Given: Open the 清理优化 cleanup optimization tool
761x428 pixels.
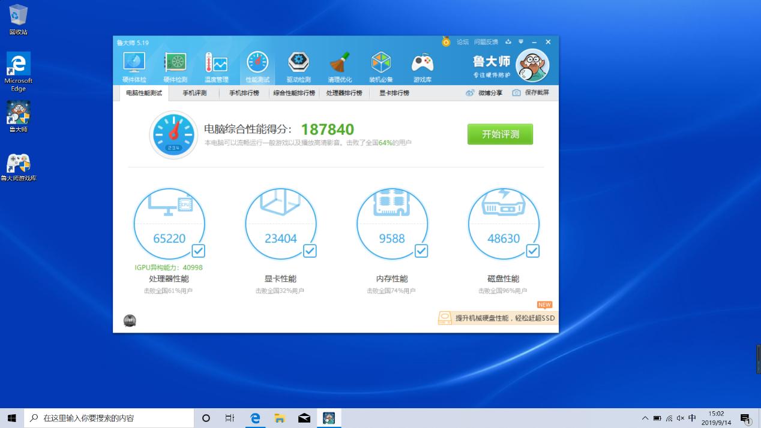Looking at the screenshot, I should (340, 65).
